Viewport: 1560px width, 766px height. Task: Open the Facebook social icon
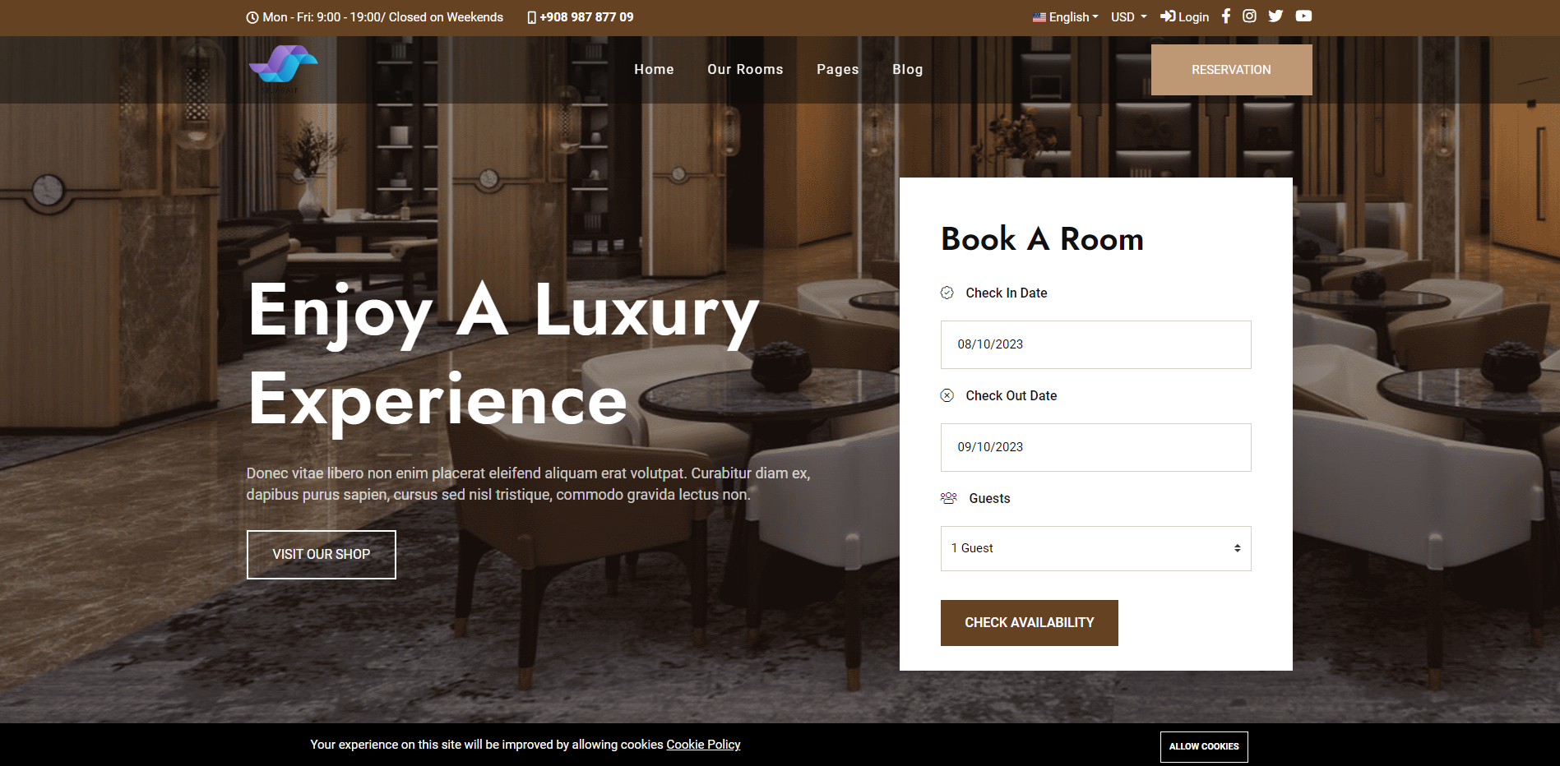point(1225,16)
